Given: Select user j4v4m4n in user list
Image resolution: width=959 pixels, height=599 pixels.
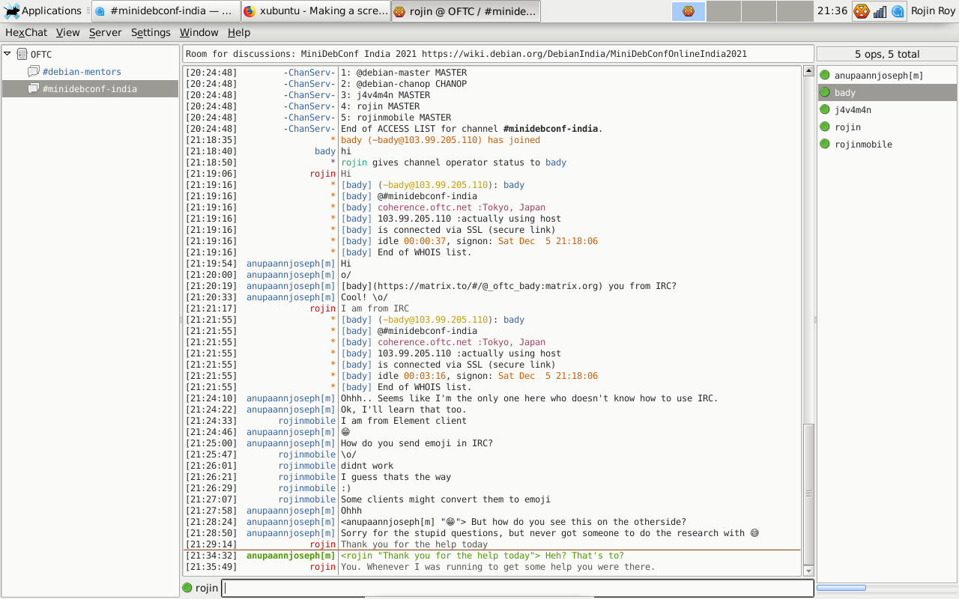Looking at the screenshot, I should coord(887,109).
